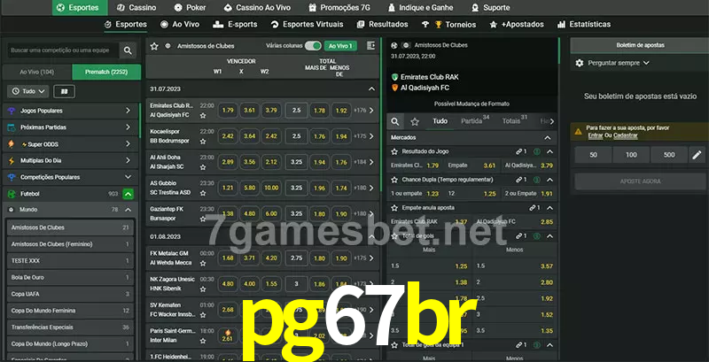Open Indique e Ganhe menu
Screen dimensions: 709x362
click(420, 8)
